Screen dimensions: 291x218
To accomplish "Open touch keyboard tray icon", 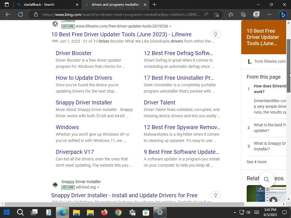I will point(257,212).
